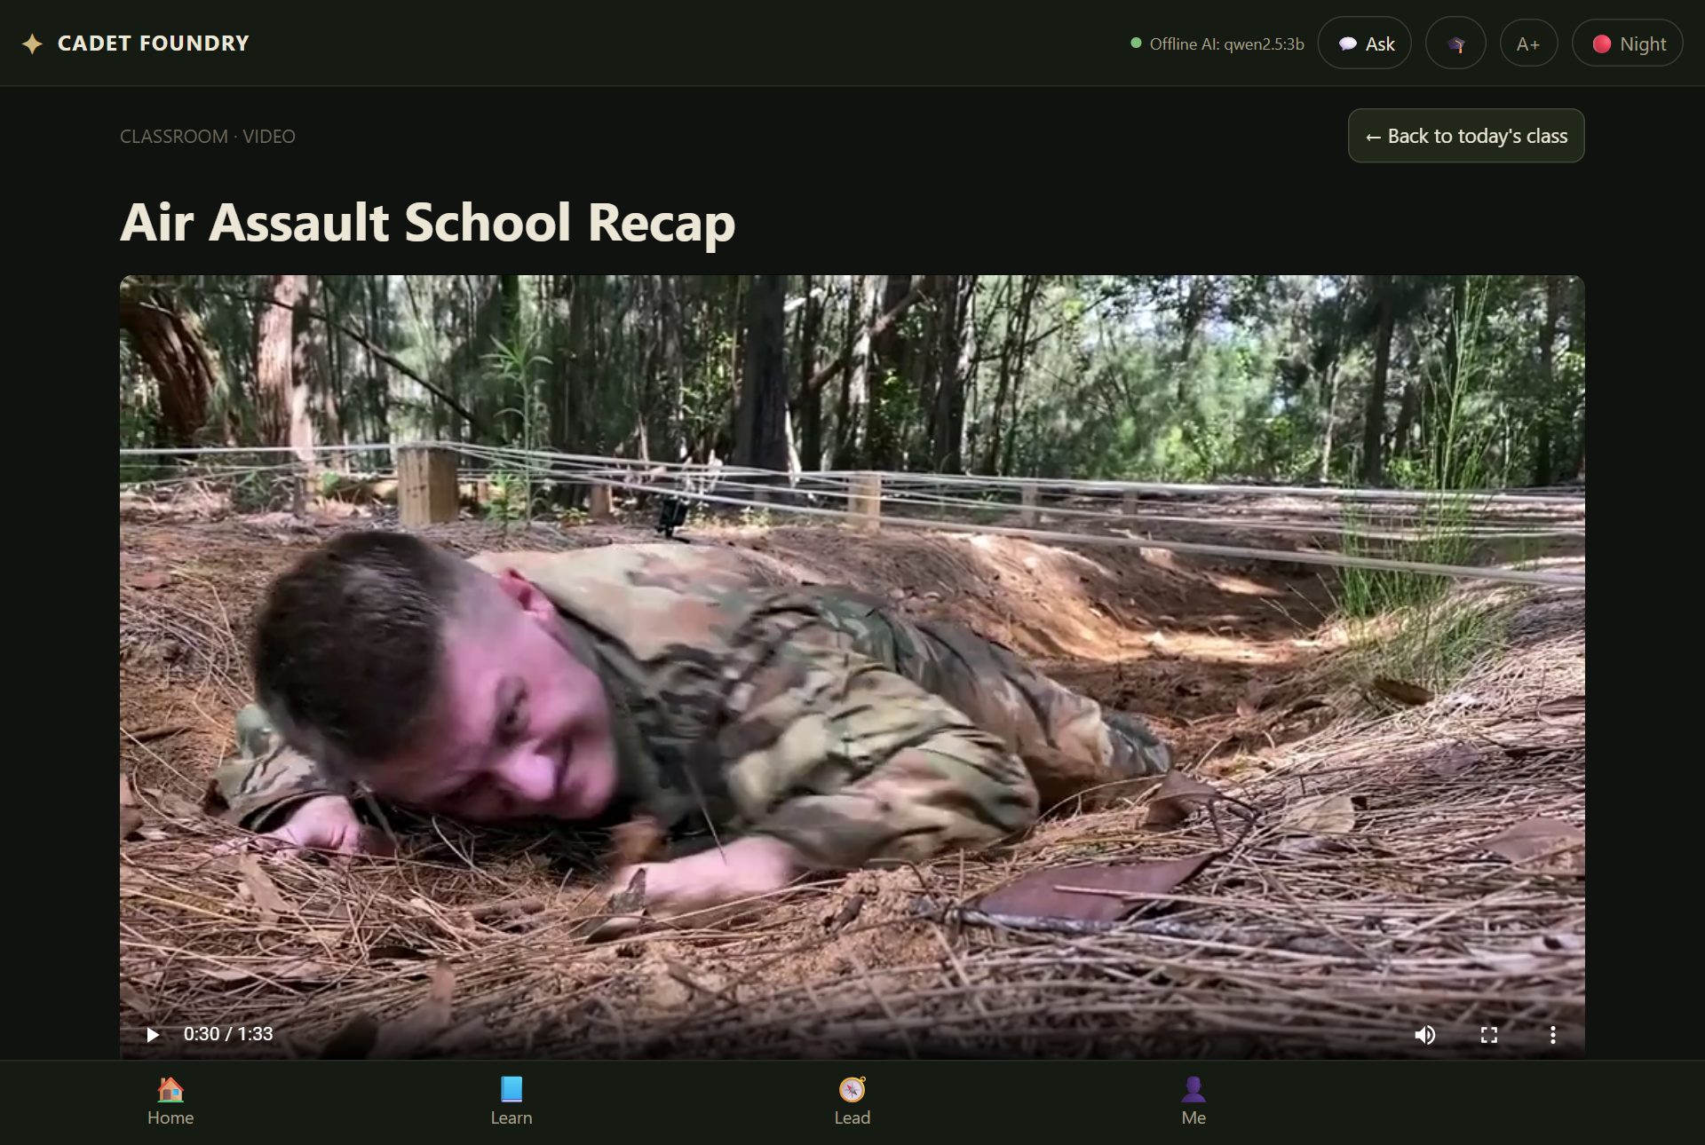The image size is (1705, 1145).
Task: Enter fullscreen video mode
Action: pos(1489,1034)
